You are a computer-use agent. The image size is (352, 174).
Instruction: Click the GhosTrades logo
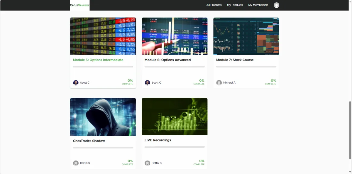[80, 5]
